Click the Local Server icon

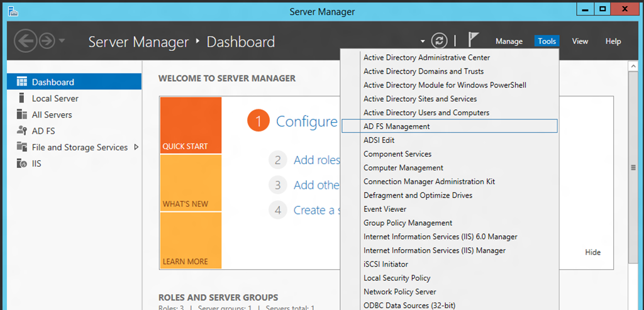(21, 98)
